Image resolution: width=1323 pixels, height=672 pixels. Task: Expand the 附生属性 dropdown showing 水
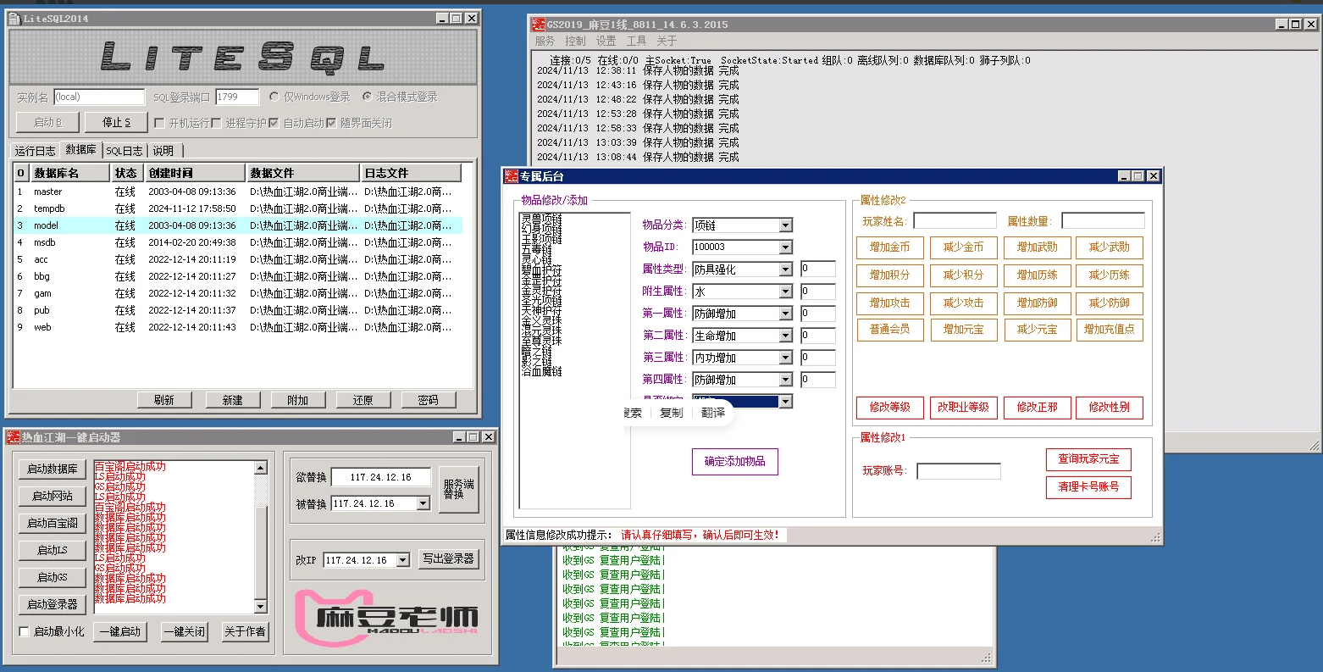coord(786,291)
